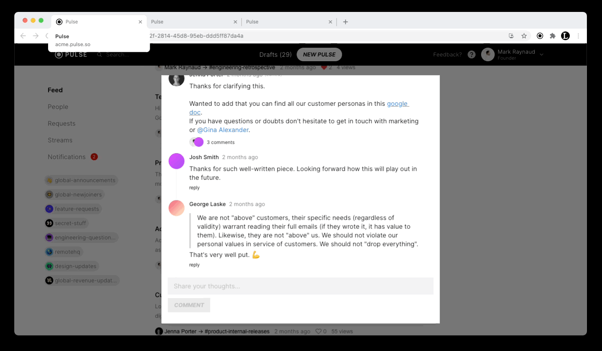Click the global-announcements stream icon
The width and height of the screenshot is (602, 351).
(x=49, y=180)
